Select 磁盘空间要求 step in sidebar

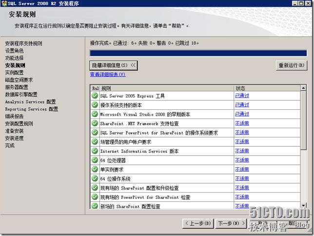click(x=19, y=80)
